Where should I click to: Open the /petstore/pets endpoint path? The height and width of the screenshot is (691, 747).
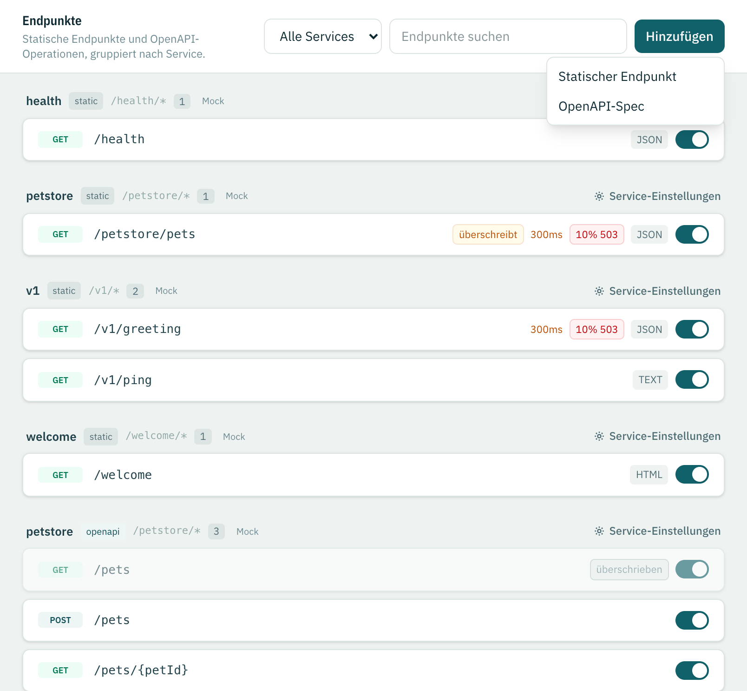[144, 234]
